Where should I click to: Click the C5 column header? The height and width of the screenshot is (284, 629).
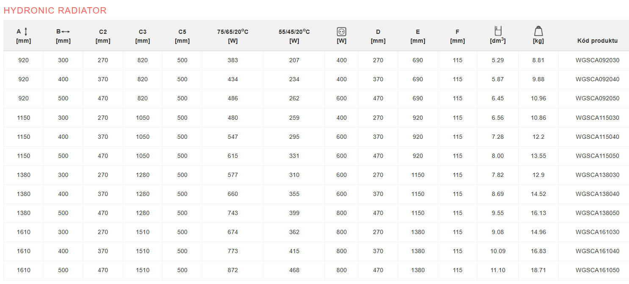click(x=182, y=36)
